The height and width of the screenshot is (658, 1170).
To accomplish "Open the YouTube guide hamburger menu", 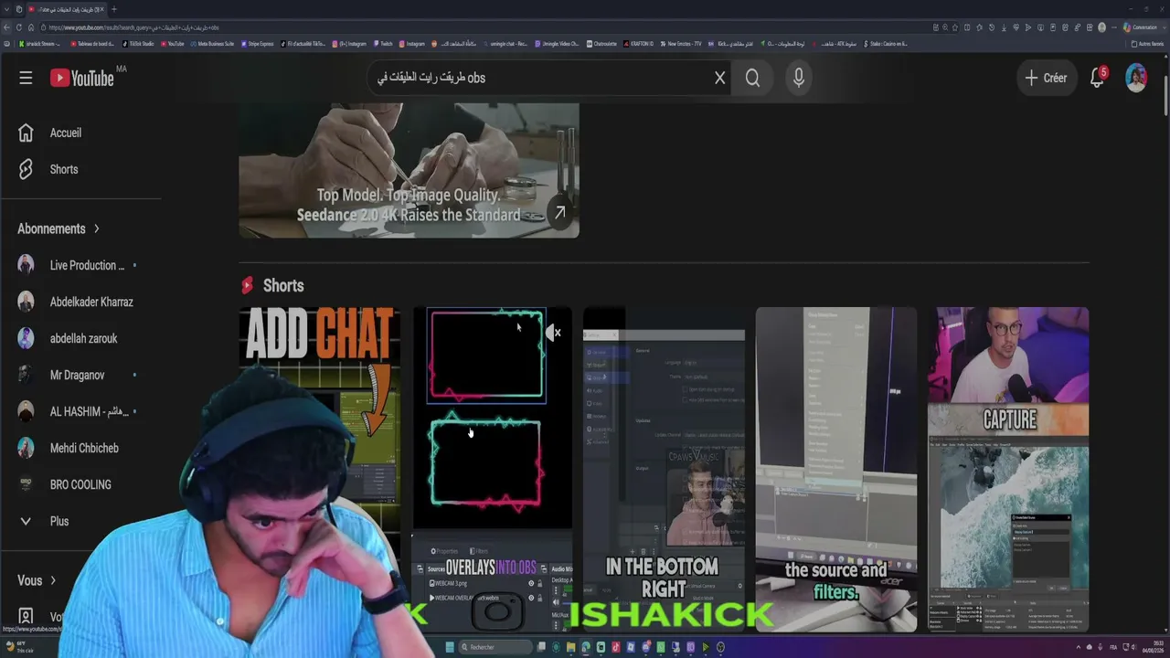I will click(26, 78).
